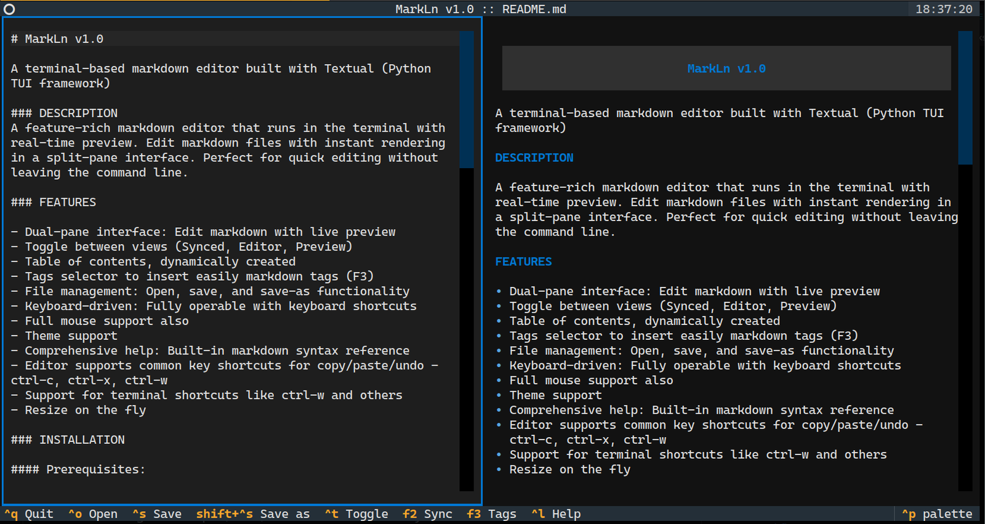Click Quit in the footer bar
Image resolution: width=985 pixels, height=524 pixels.
click(x=29, y=514)
